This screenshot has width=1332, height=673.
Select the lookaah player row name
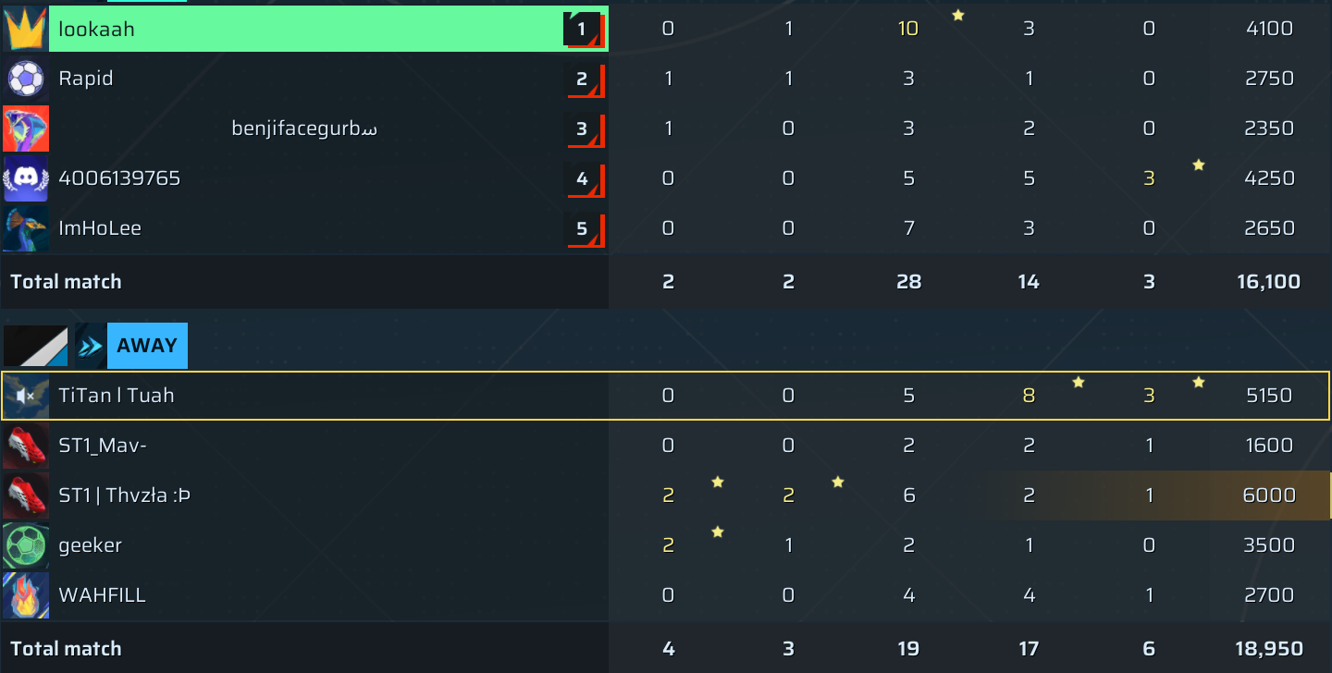(x=97, y=29)
